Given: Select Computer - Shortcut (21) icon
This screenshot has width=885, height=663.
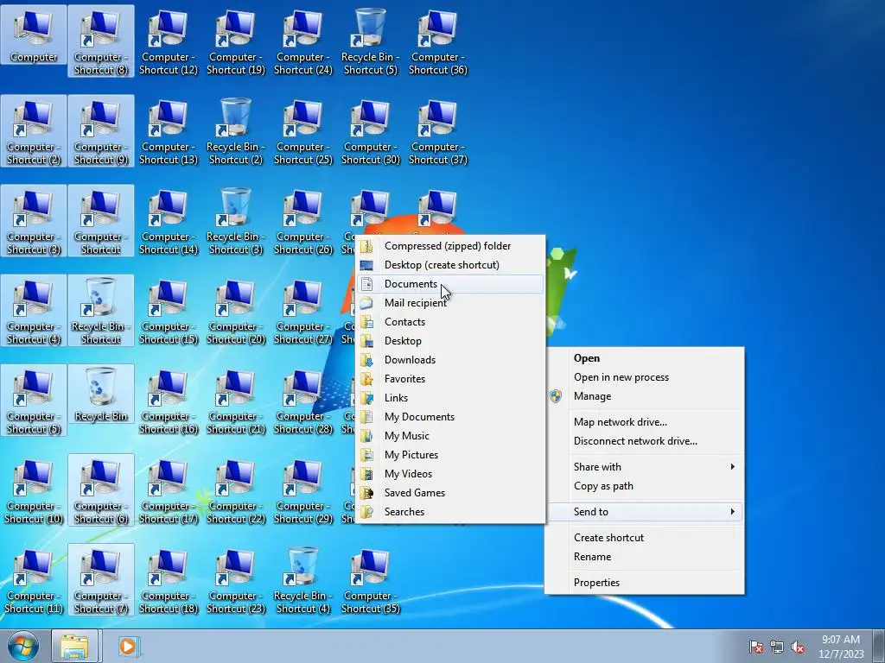Looking at the screenshot, I should point(236,401).
